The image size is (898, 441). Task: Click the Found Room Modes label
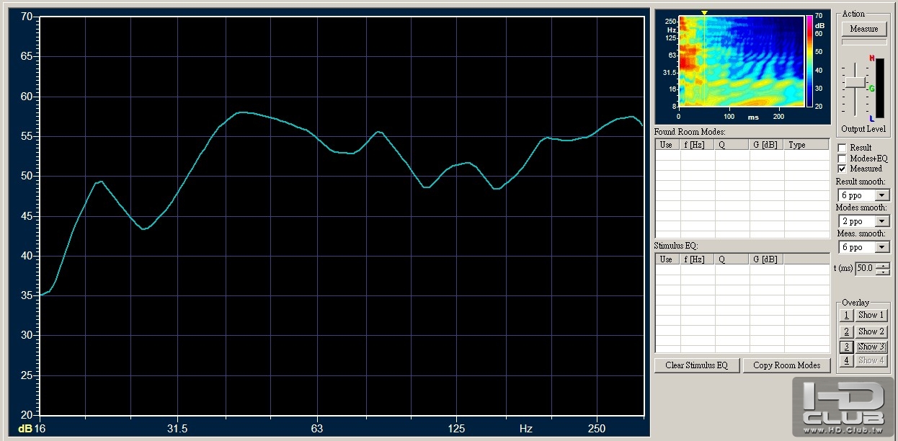coord(690,132)
